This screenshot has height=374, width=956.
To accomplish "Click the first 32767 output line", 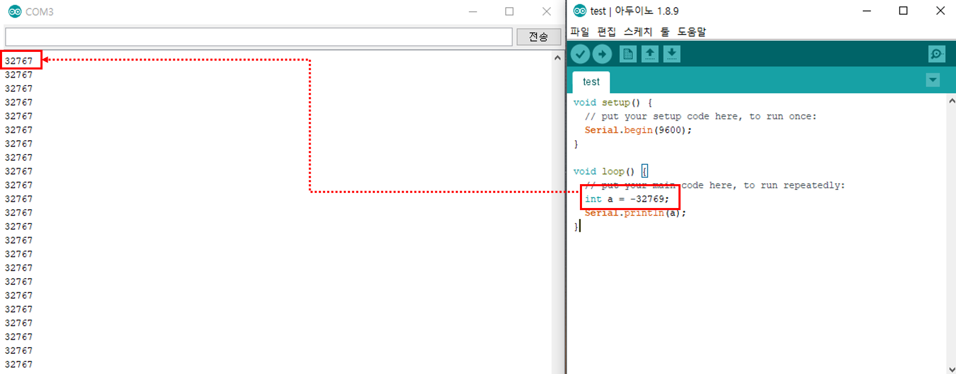I will [19, 61].
